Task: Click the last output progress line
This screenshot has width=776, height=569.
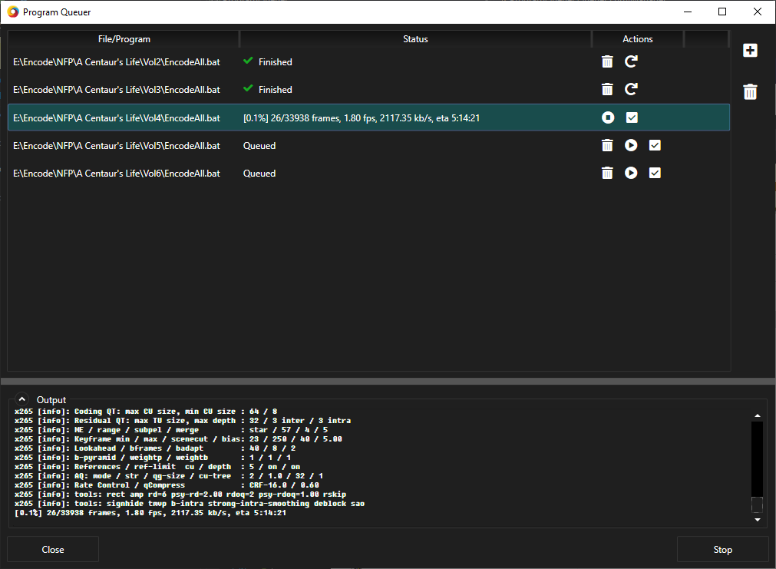Action: tap(150, 512)
